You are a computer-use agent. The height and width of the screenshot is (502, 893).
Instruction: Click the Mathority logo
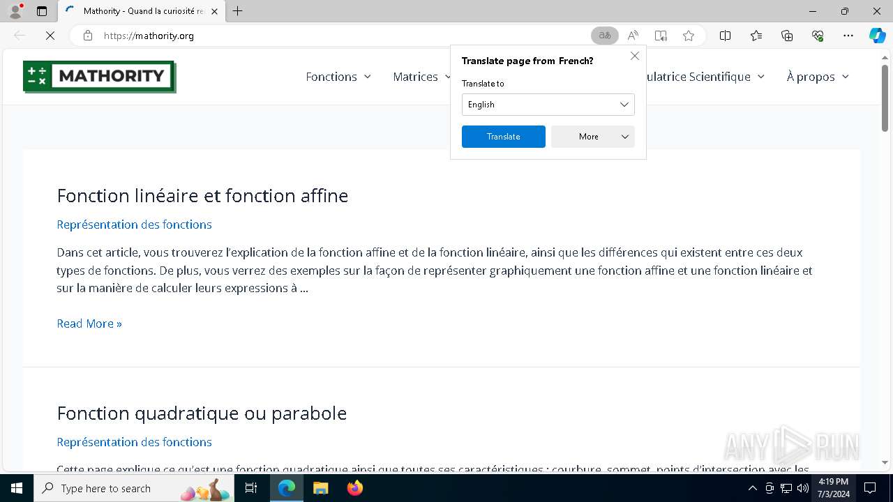[99, 77]
